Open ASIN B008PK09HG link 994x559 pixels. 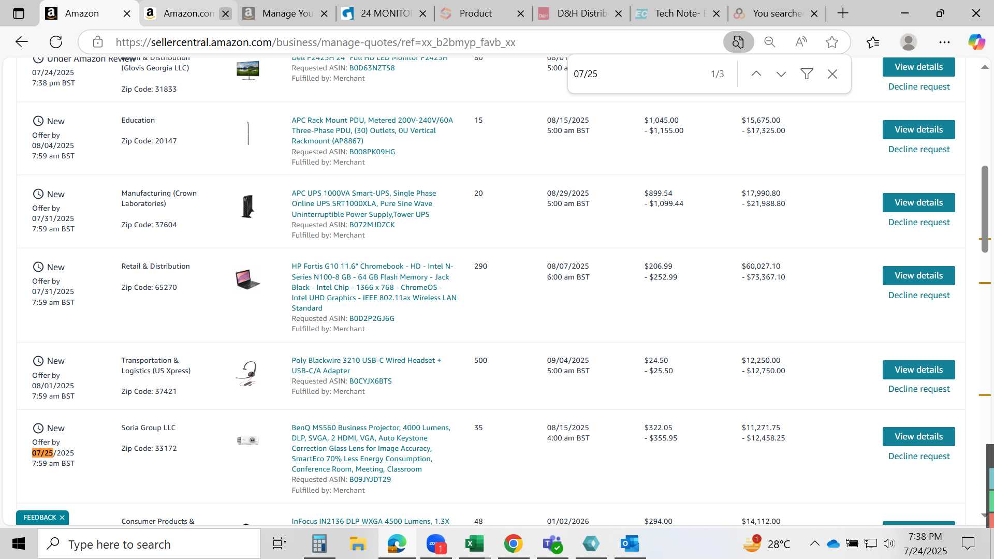pyautogui.click(x=372, y=152)
